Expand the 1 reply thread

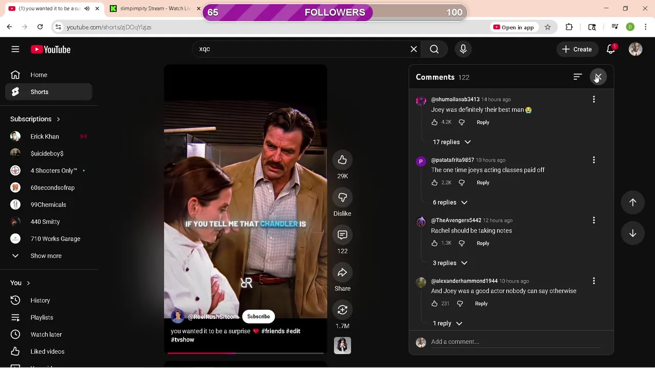[448, 323]
